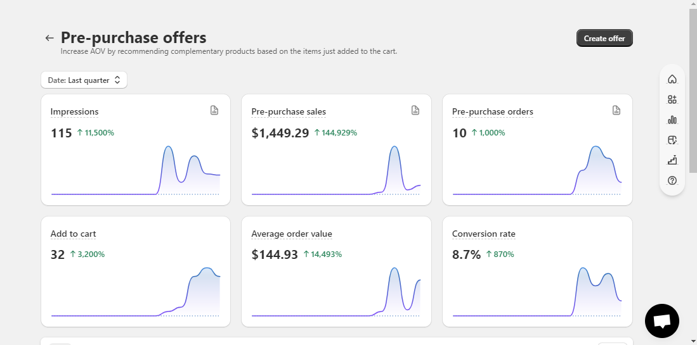This screenshot has width=697, height=345.
Task: Click the Conversion rate metric label
Action: 484,234
